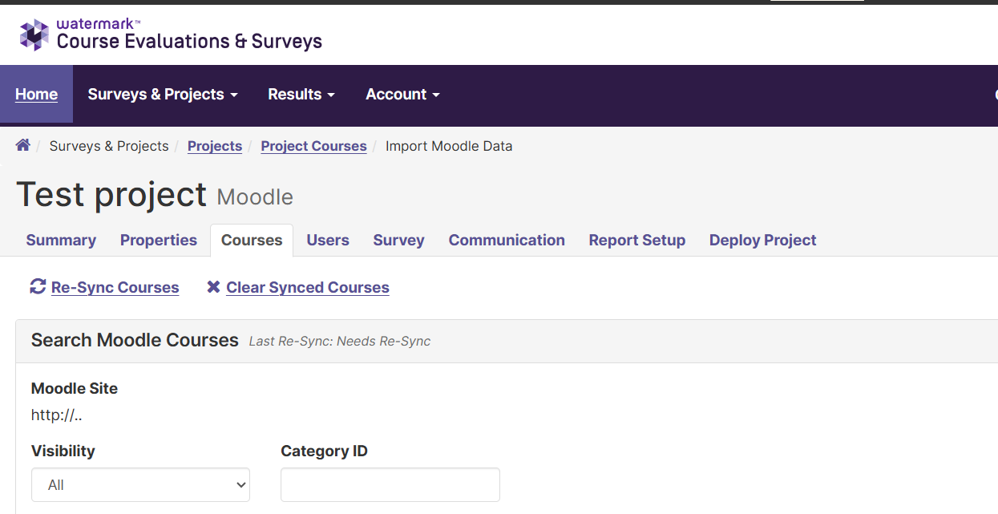Open the Survey tab
Viewport: 998px width, 514px height.
coord(398,240)
